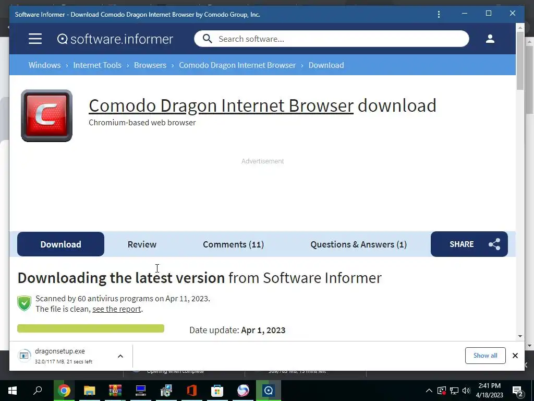The width and height of the screenshot is (534, 401).
Task: Open the 'see the report' link
Action: [116, 309]
